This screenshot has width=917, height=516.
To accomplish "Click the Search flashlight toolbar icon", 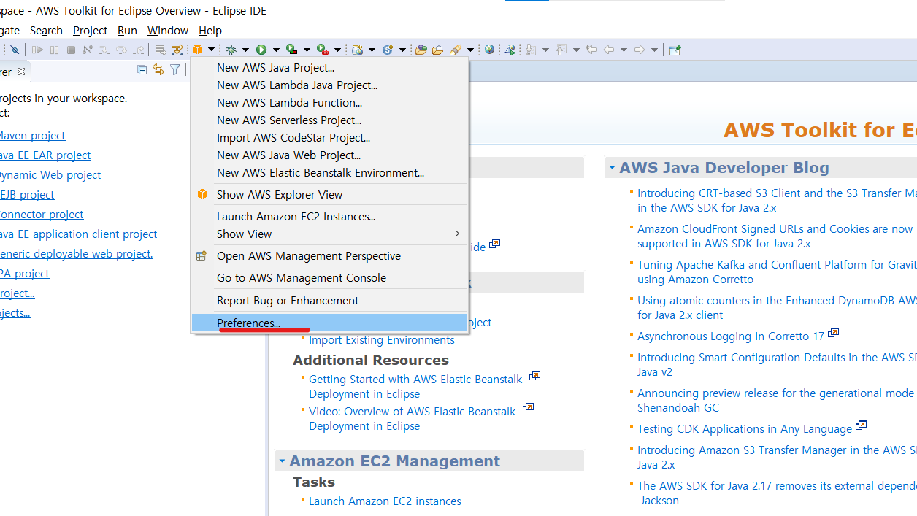I will coord(455,50).
